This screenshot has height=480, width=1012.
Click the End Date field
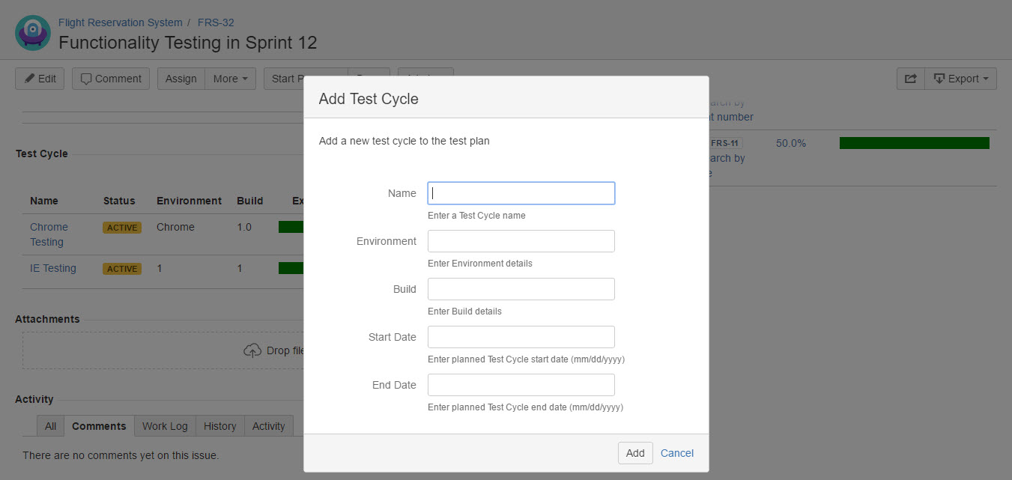(521, 385)
